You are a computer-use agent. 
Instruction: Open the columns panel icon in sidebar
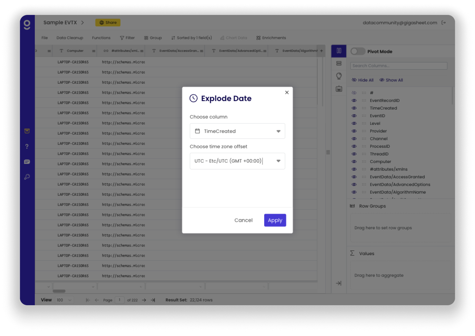click(x=339, y=51)
